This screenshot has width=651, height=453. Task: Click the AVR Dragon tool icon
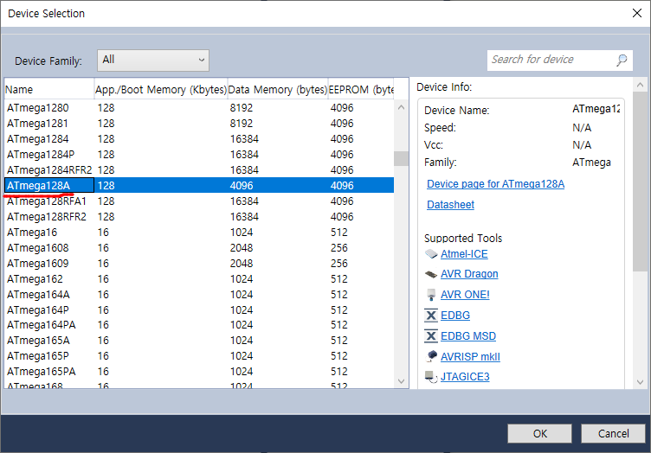(x=431, y=274)
